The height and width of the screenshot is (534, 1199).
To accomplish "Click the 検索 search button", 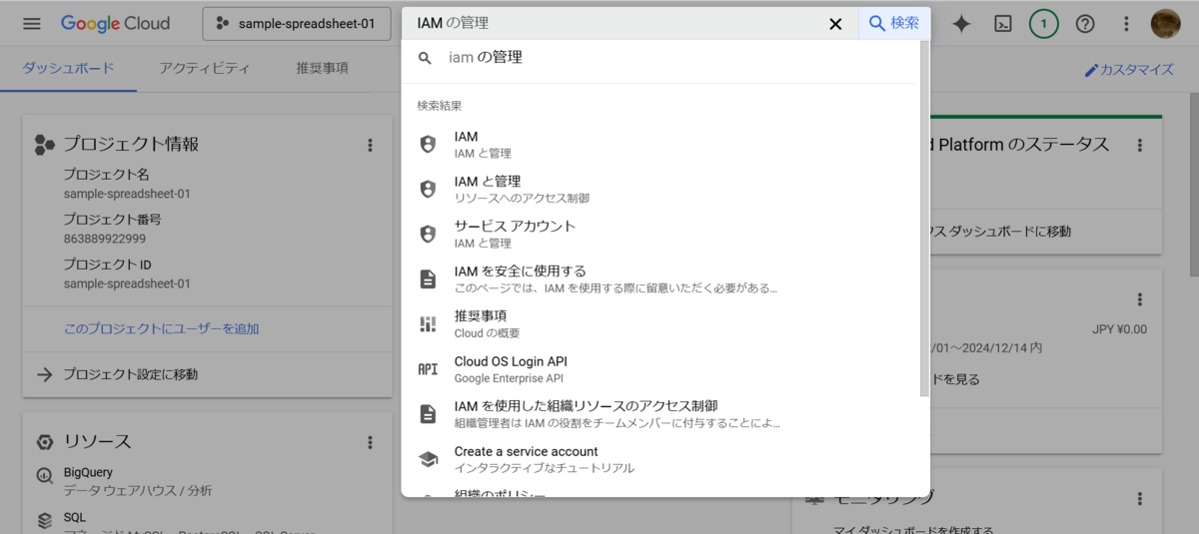I will pyautogui.click(x=894, y=23).
